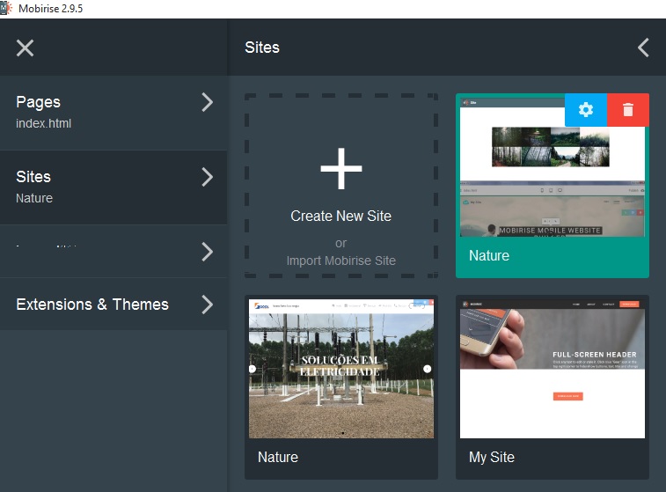
Task: Expand the Pages menu chevron
Action: pos(207,102)
